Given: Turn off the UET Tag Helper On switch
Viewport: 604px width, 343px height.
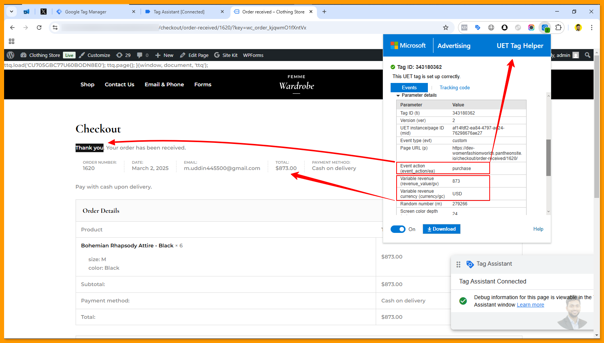Looking at the screenshot, I should tap(398, 229).
